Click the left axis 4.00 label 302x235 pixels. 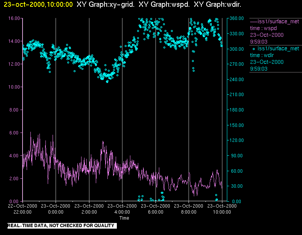click(x=15, y=156)
